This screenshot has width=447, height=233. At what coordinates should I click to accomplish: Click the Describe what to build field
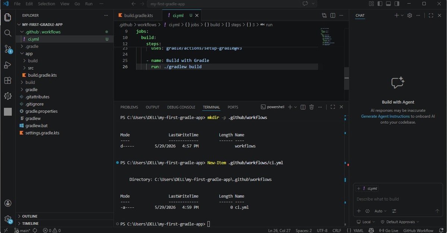click(x=397, y=199)
